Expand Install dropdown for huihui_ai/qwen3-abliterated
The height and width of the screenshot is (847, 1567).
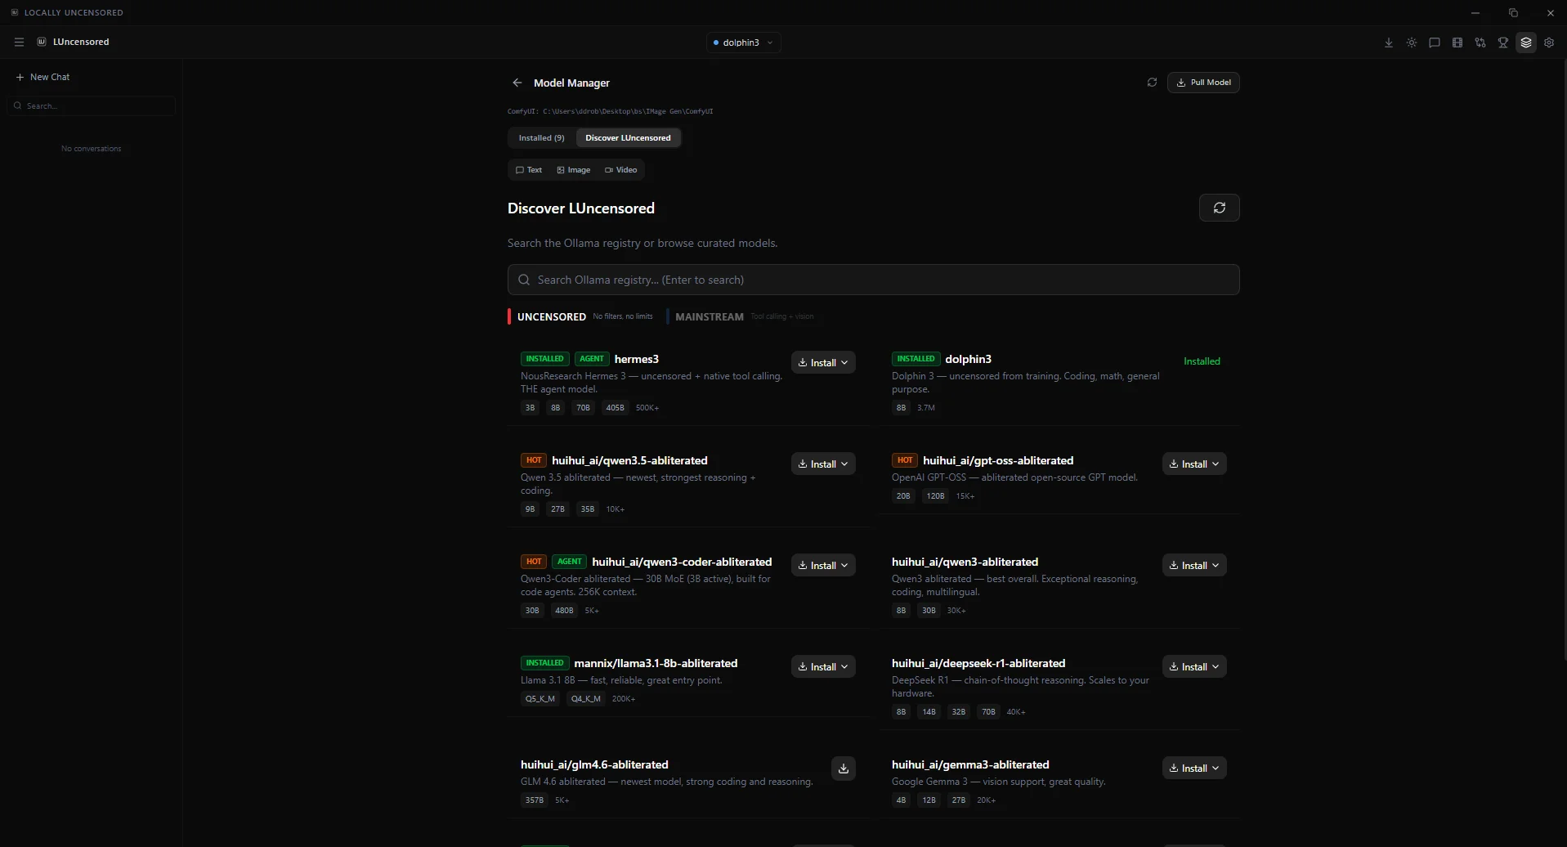[x=1194, y=565]
